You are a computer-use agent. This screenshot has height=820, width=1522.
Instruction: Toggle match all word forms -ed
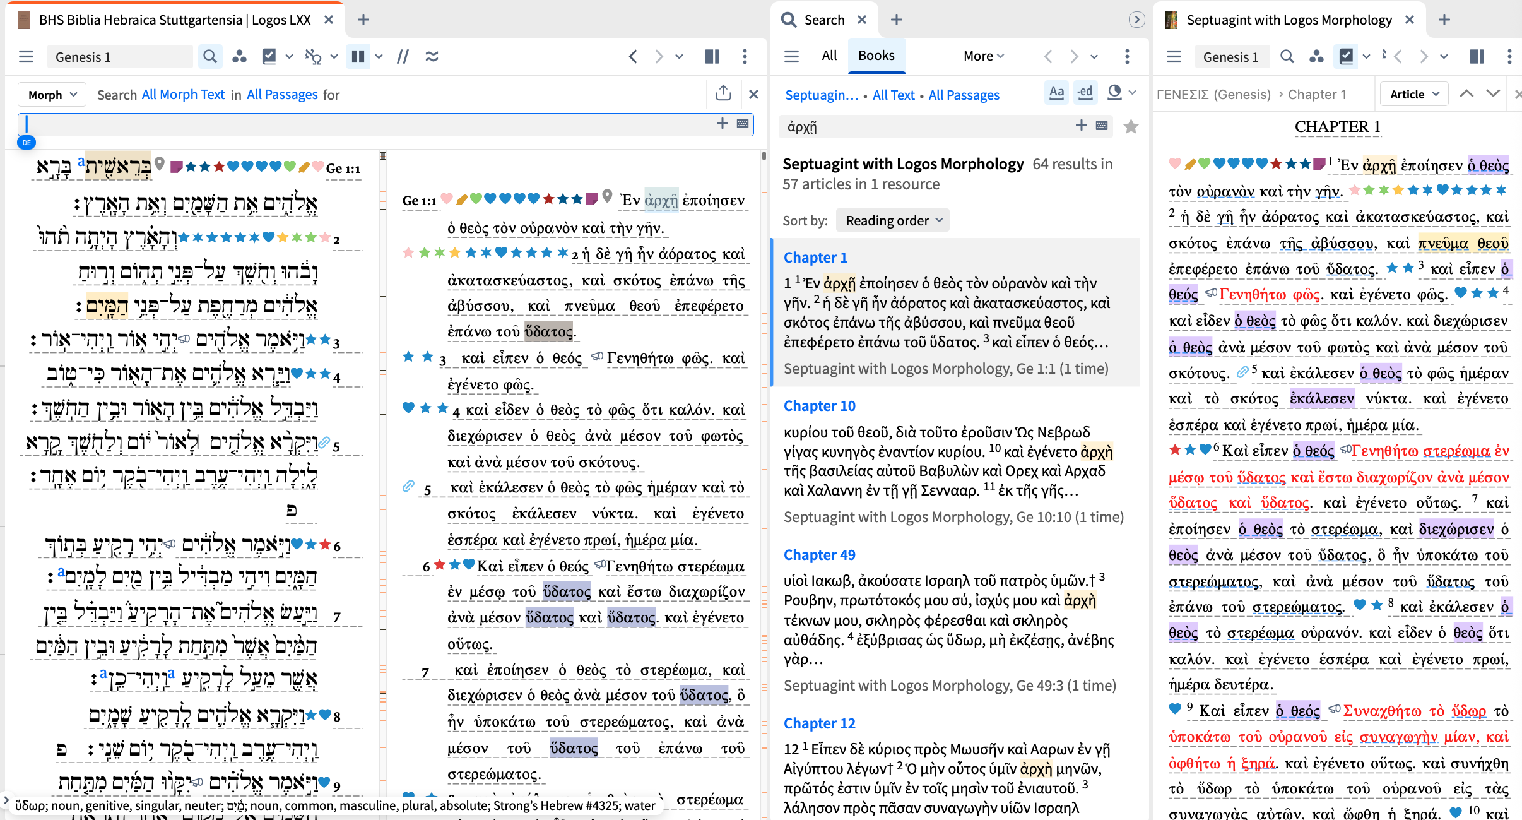click(1085, 93)
